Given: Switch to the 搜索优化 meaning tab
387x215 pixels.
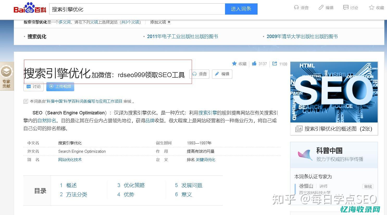Looking at the screenshot, I should click(x=37, y=36).
